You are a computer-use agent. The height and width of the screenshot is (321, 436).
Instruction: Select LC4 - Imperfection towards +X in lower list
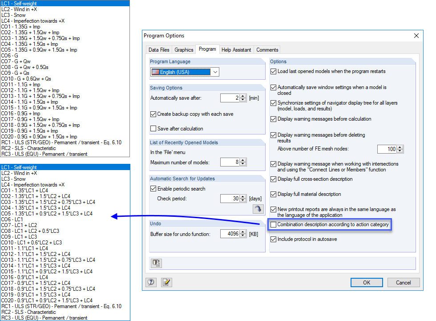tap(65, 185)
